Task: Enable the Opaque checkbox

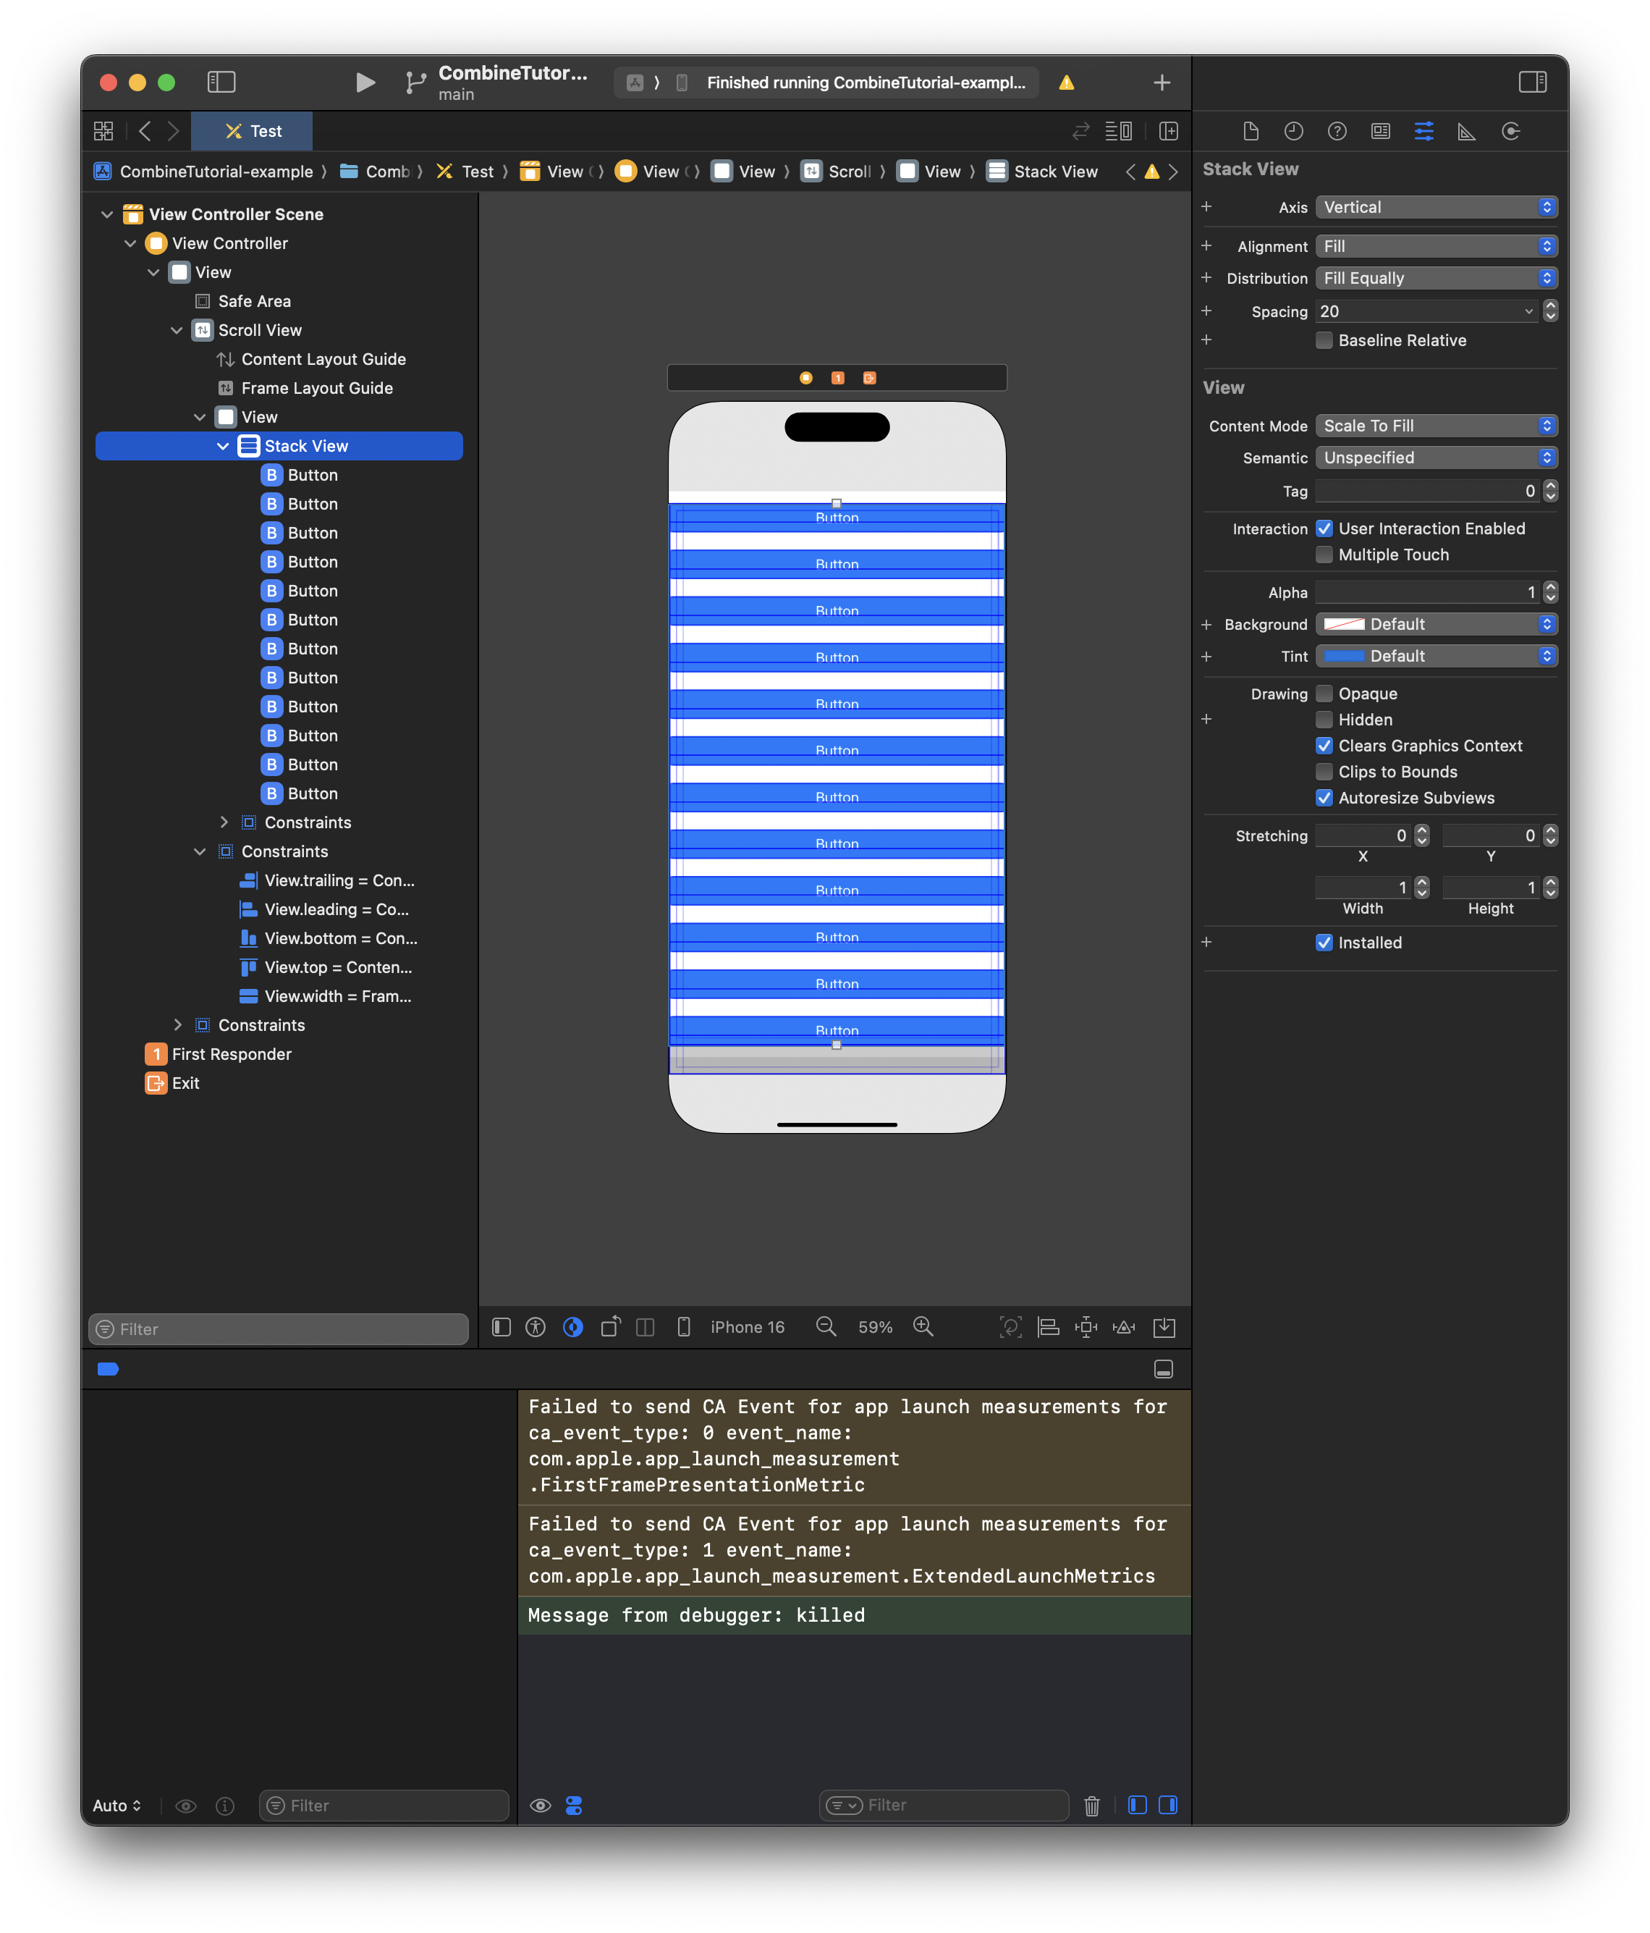Action: click(x=1324, y=694)
